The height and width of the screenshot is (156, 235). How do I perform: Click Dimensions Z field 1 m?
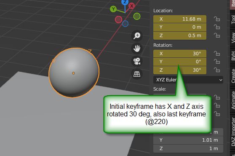coord(188,148)
